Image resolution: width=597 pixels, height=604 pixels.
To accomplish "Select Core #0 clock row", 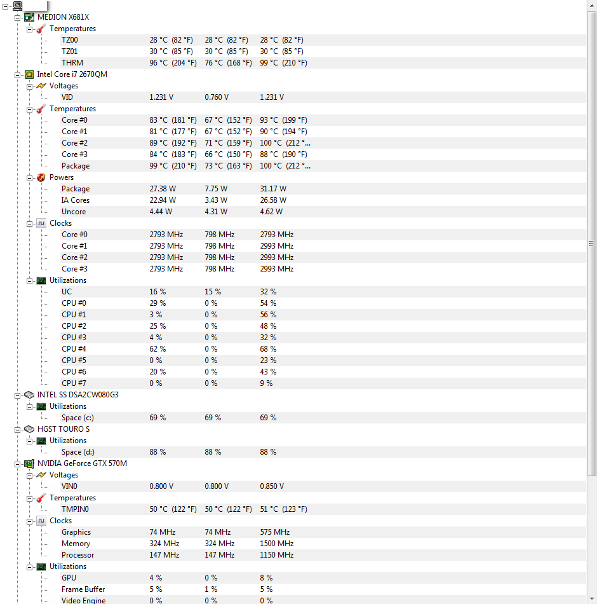I will click(x=323, y=235).
